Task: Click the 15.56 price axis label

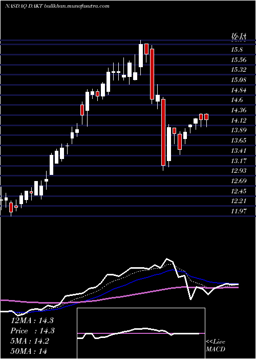Action: point(239,60)
